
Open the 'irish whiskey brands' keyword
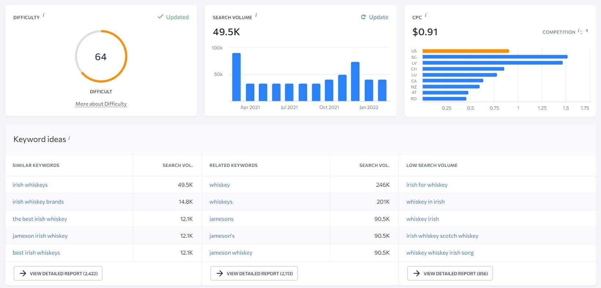click(38, 201)
